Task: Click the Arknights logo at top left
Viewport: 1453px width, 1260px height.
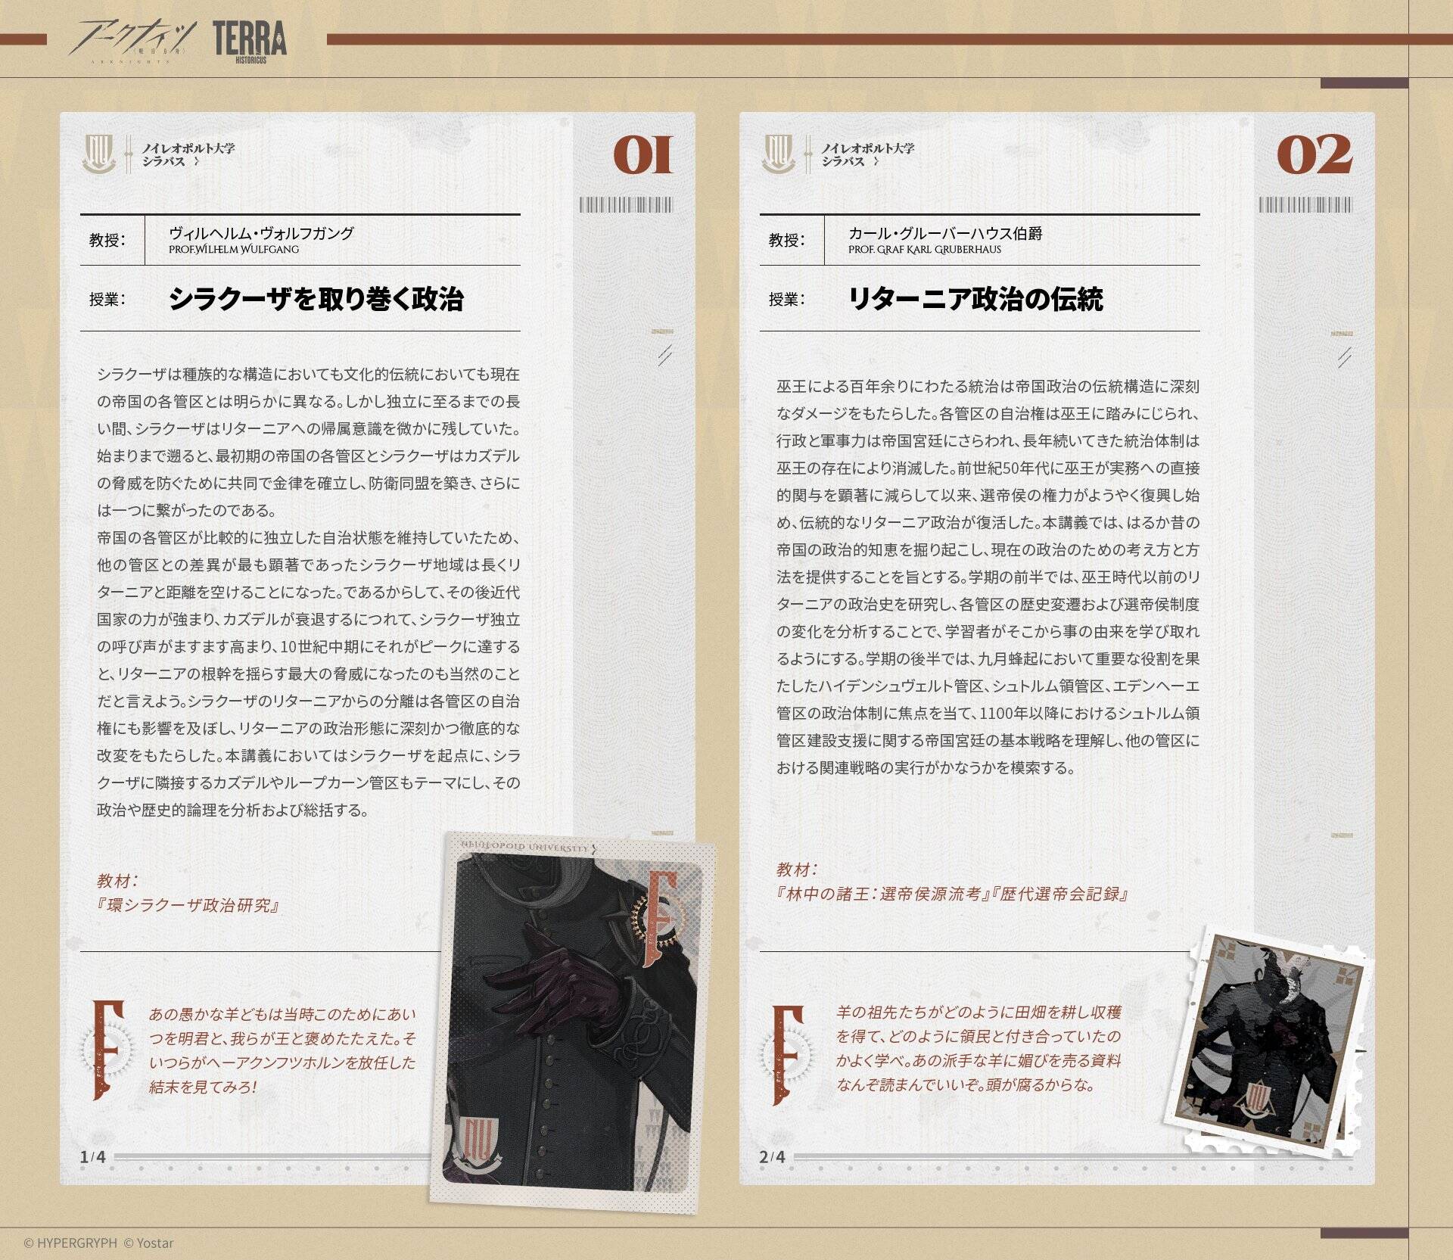Action: (132, 41)
